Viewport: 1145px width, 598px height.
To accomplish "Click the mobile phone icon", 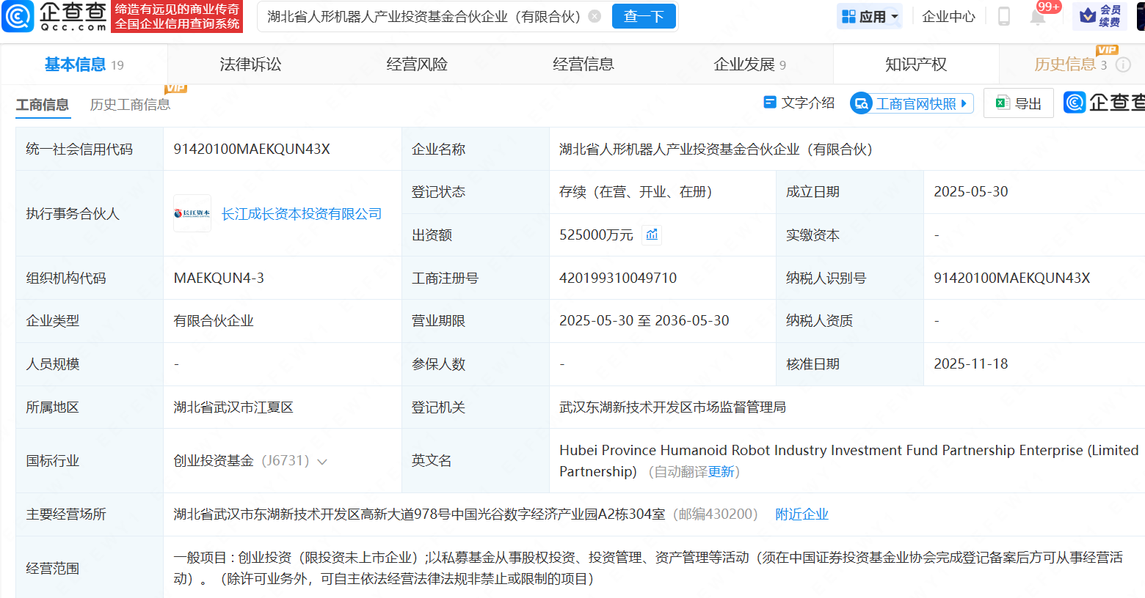I will tap(1003, 16).
